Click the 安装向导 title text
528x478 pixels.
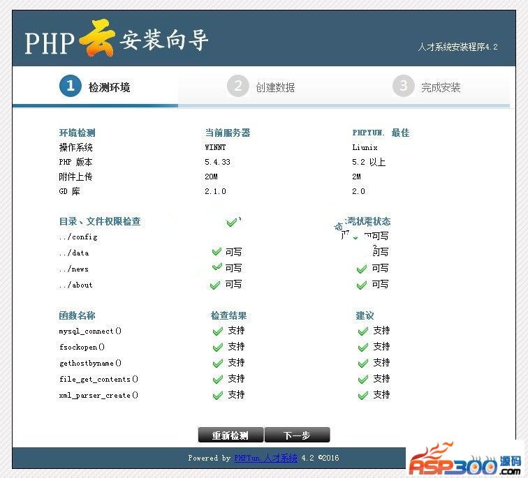tap(164, 40)
